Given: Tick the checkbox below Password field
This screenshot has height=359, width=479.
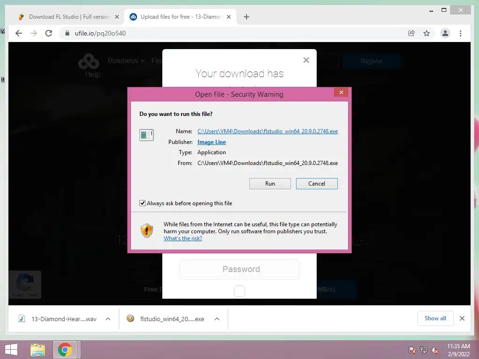Looking at the screenshot, I should [239, 291].
